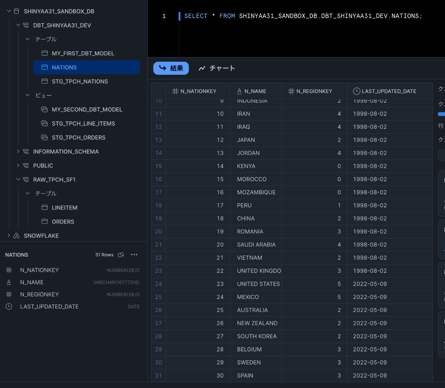Click the 31 Rows label
Screen dimensions: 445x388
click(x=104, y=255)
